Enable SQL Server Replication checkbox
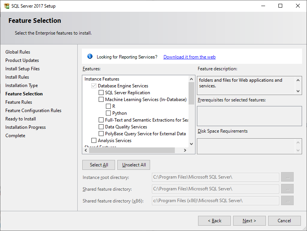This screenshot has width=307, height=231. click(x=101, y=93)
